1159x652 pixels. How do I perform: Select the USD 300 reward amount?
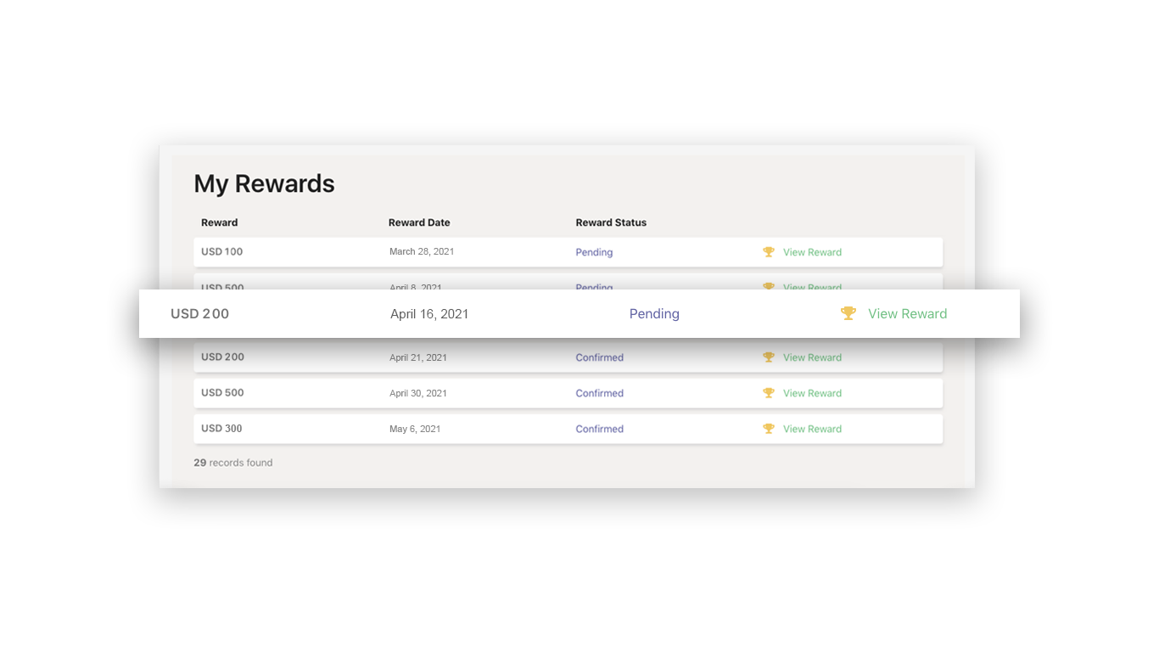[x=221, y=429]
